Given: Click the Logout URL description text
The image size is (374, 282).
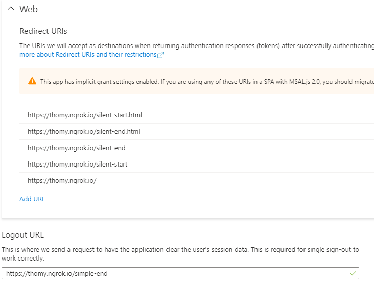Looking at the screenshot, I should (x=180, y=254).
